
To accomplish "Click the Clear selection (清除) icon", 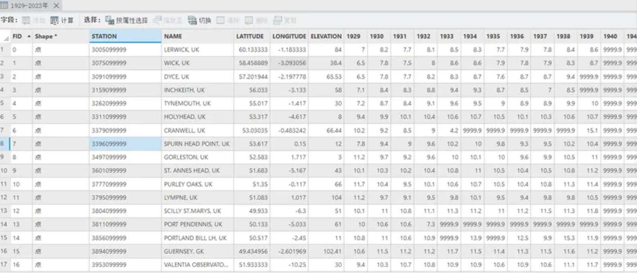I will click(x=220, y=20).
